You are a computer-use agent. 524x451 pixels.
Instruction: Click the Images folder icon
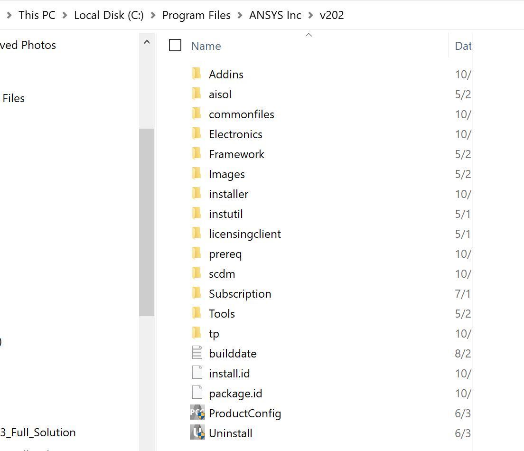coord(197,174)
